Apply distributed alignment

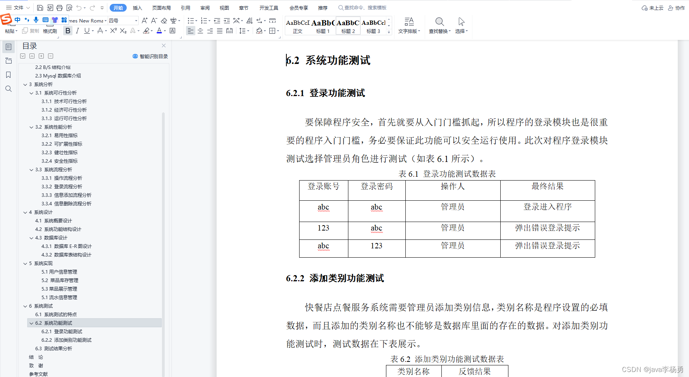229,31
